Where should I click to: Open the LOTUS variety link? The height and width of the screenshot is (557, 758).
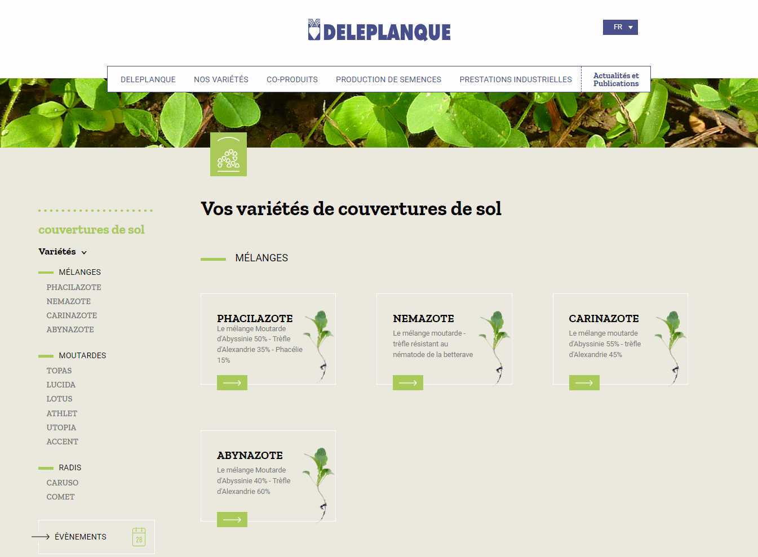(x=59, y=399)
